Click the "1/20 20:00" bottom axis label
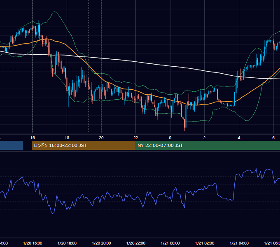The width and height of the screenshot is (280, 247). point(101,243)
